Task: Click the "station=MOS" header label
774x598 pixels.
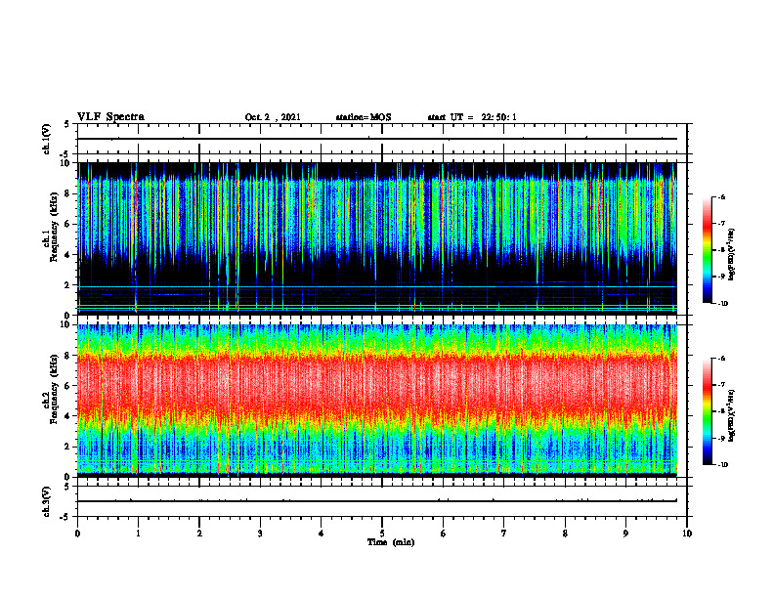Action: tap(364, 117)
